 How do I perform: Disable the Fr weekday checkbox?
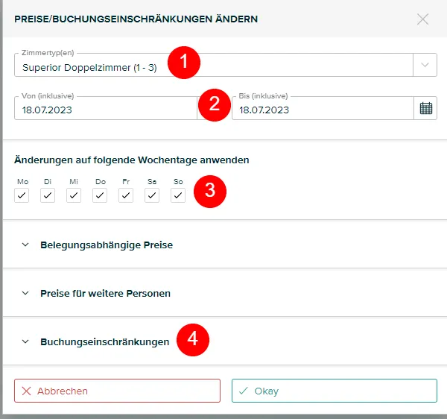(x=126, y=195)
